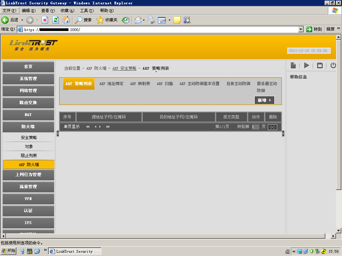Refresh the page using the toolbar icon
Image resolution: width=342 pixels, height=256 pixels.
coord(56,20)
